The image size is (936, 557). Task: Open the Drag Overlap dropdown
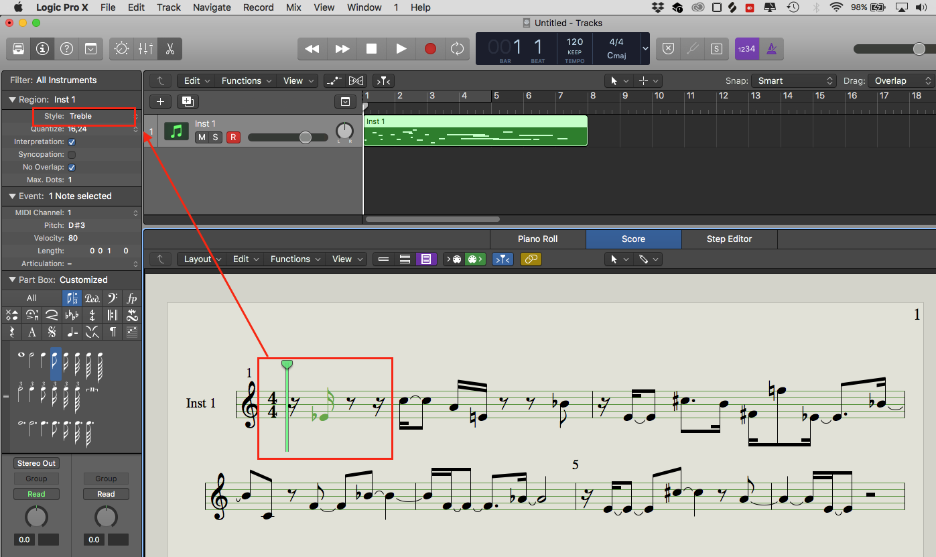pos(899,80)
